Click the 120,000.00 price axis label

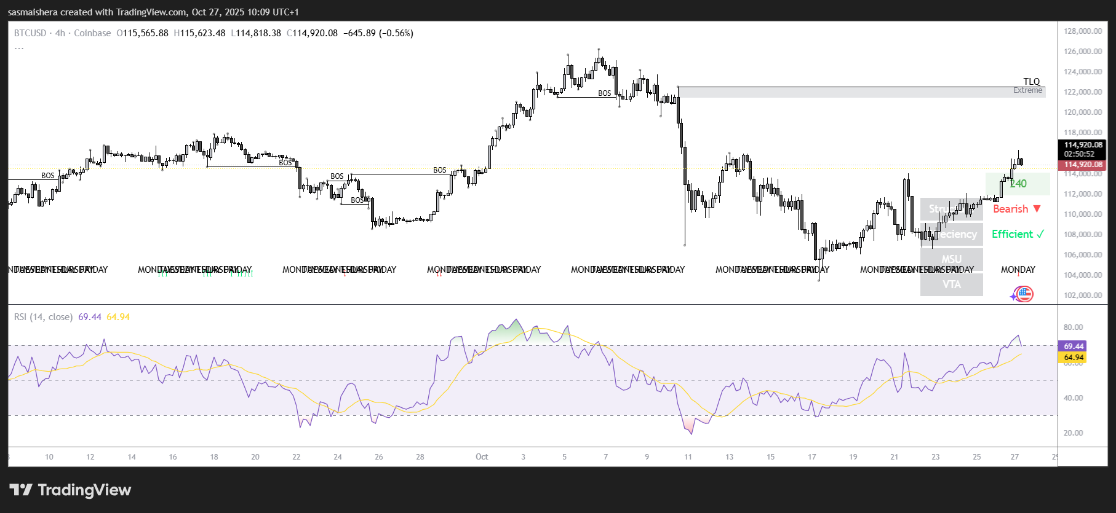[1083, 112]
